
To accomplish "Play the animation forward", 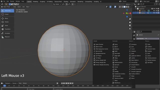I will (68, 83).
